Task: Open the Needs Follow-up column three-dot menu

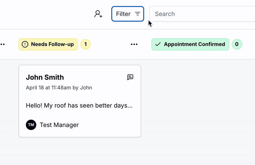Action: pyautogui.click(x=134, y=44)
